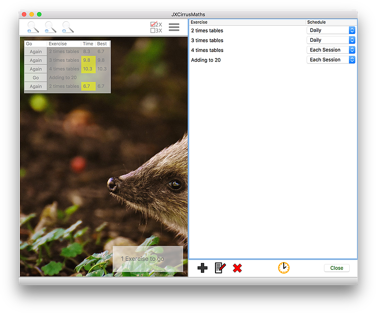Reset zoom with the first magnifier icon

[33, 27]
